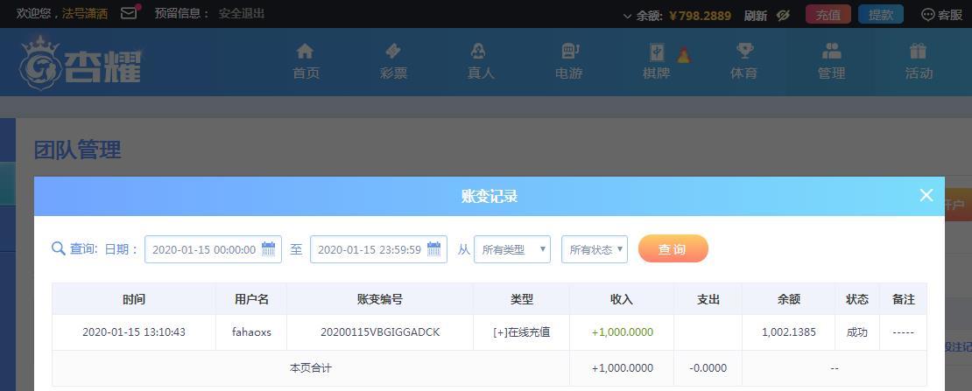Open the mail envelope icon with notification
This screenshot has height=391, width=972.
click(130, 12)
